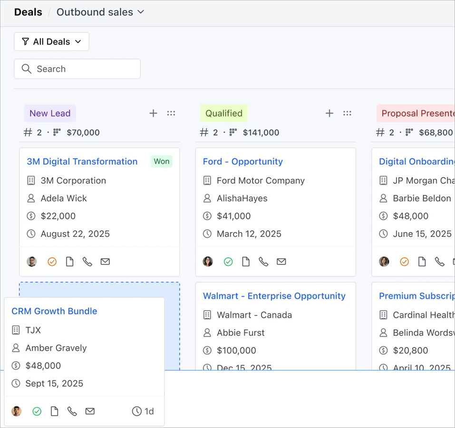
Task: Toggle the green activity check on Ford card
Action: click(x=228, y=262)
